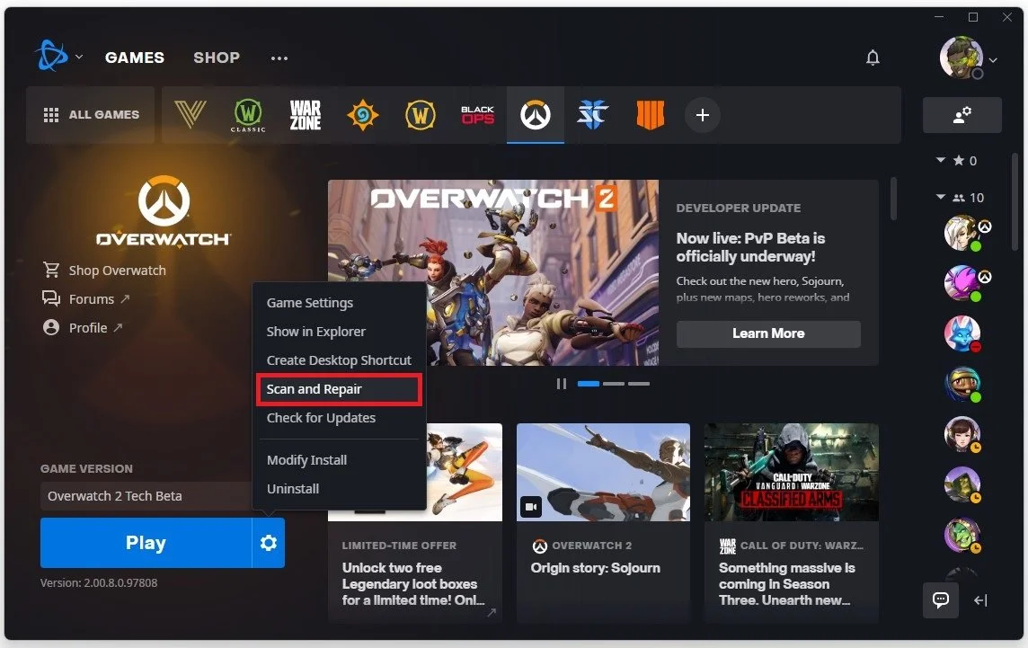Click the Now live: PvP Beta headline
1028x648 pixels.
(750, 247)
